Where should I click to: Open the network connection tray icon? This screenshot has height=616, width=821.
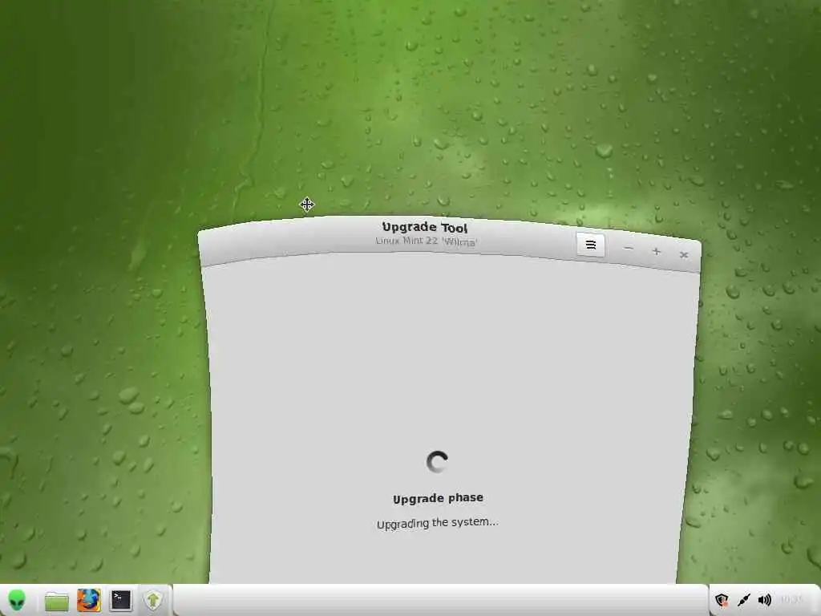(x=743, y=600)
